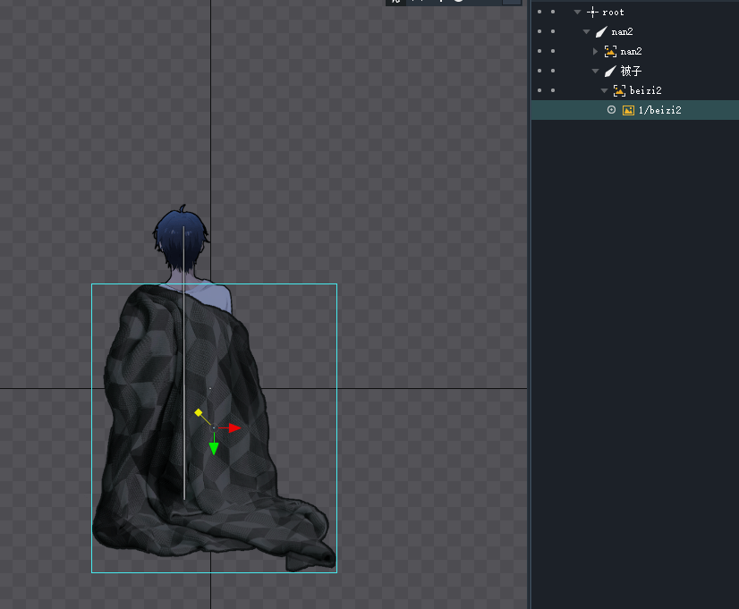The height and width of the screenshot is (609, 739).
Task: Collapse the root node in tree
Action: tap(578, 12)
